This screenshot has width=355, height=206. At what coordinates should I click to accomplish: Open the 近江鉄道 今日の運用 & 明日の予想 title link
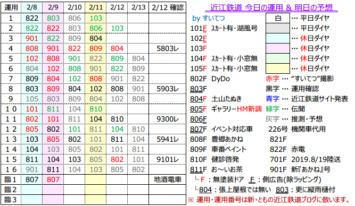click(x=271, y=7)
